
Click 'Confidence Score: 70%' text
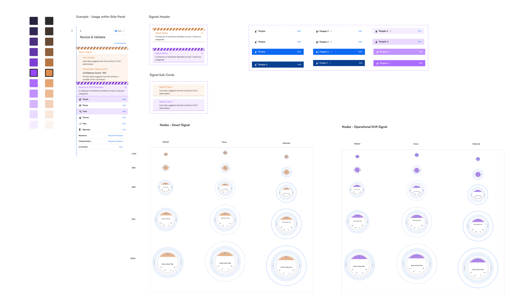pyautogui.click(x=94, y=73)
